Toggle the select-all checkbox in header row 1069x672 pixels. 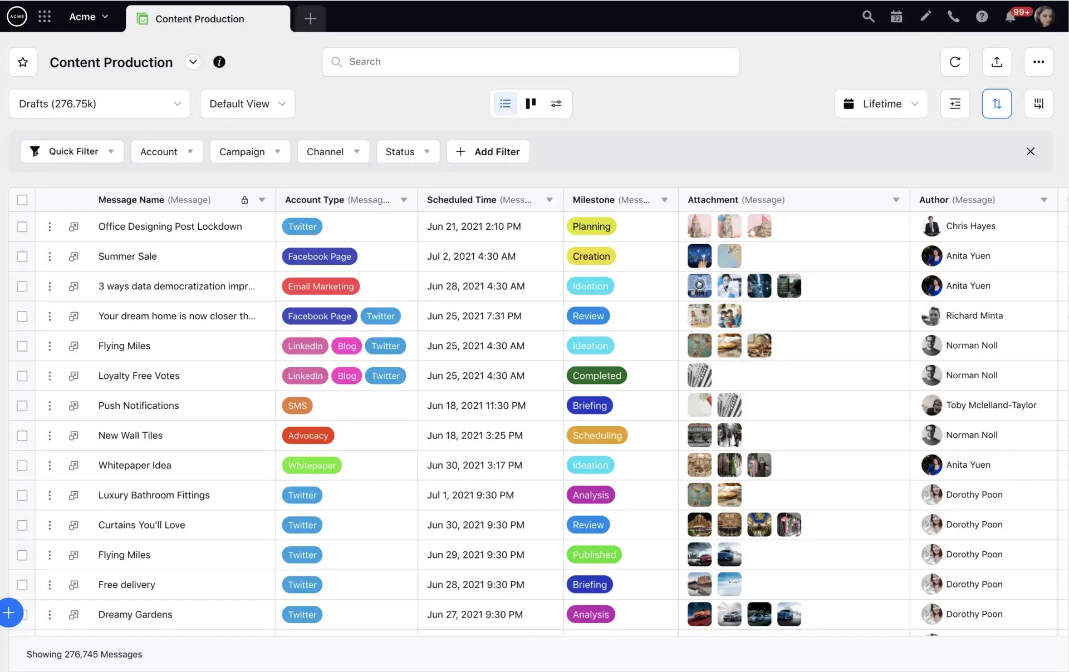(x=22, y=199)
